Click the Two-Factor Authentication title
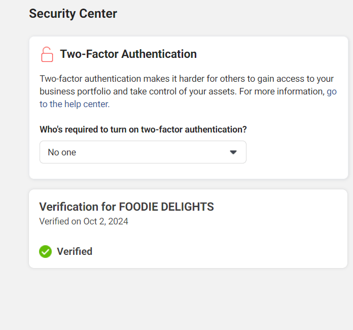 click(x=128, y=54)
